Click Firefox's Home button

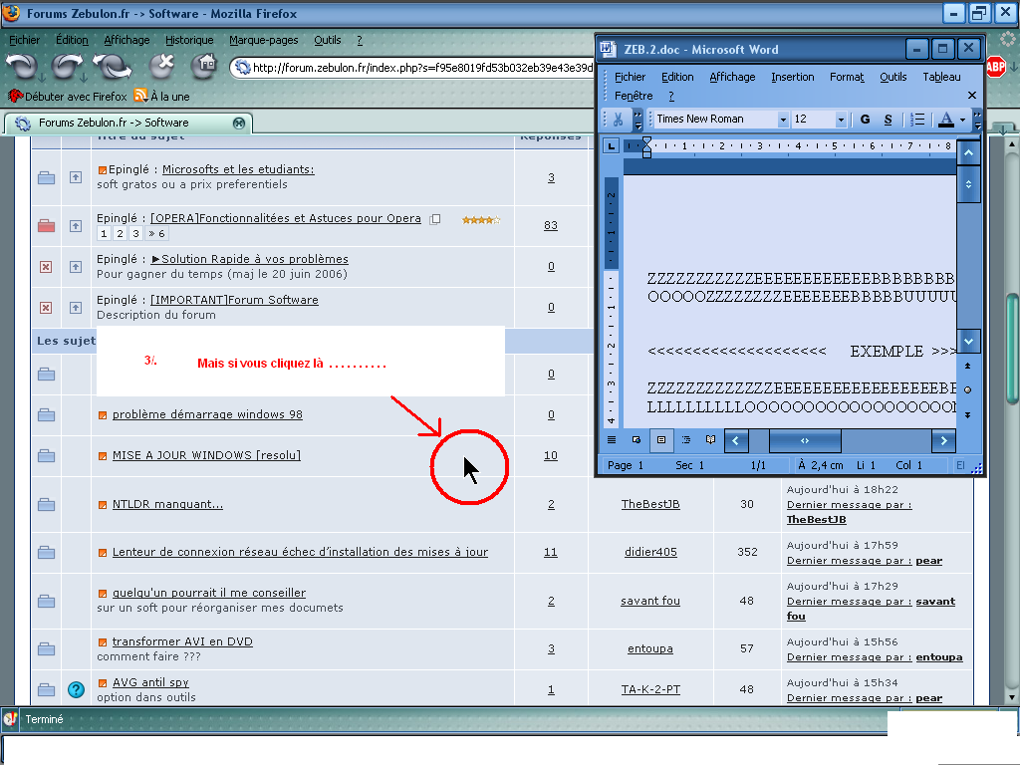[x=205, y=66]
